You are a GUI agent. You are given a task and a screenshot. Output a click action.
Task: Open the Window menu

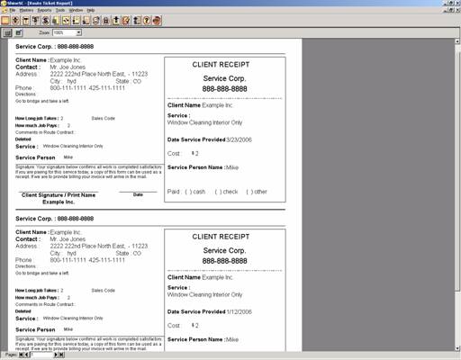tap(76, 10)
